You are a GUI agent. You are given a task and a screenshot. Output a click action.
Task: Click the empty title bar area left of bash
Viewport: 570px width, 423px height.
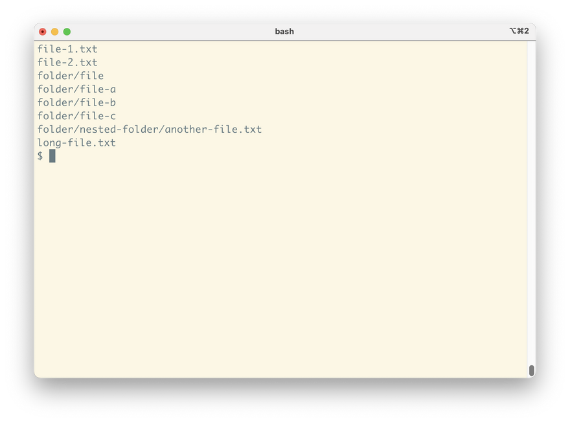tap(171, 32)
